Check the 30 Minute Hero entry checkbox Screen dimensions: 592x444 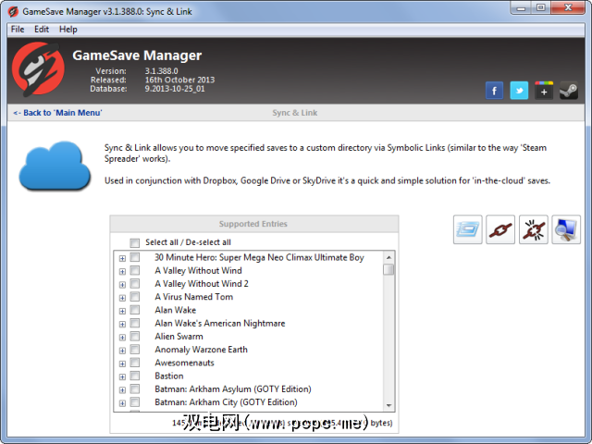pos(135,257)
